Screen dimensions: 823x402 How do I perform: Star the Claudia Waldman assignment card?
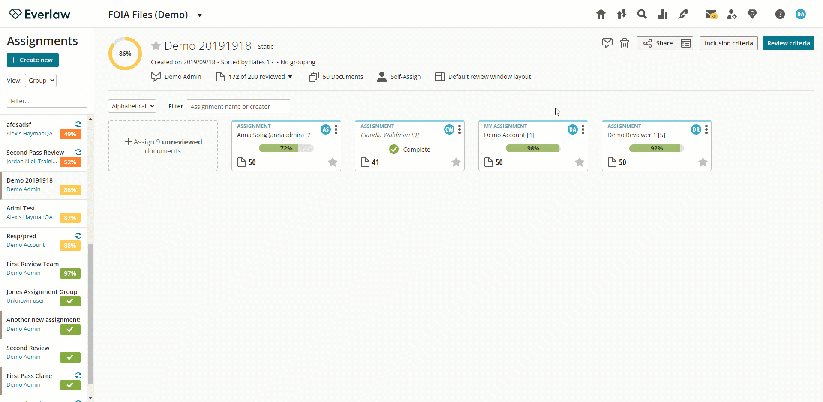456,162
